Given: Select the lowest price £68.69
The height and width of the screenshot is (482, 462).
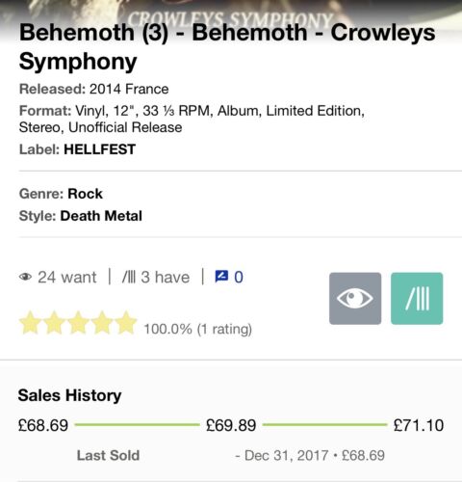Looking at the screenshot, I should pos(43,425).
